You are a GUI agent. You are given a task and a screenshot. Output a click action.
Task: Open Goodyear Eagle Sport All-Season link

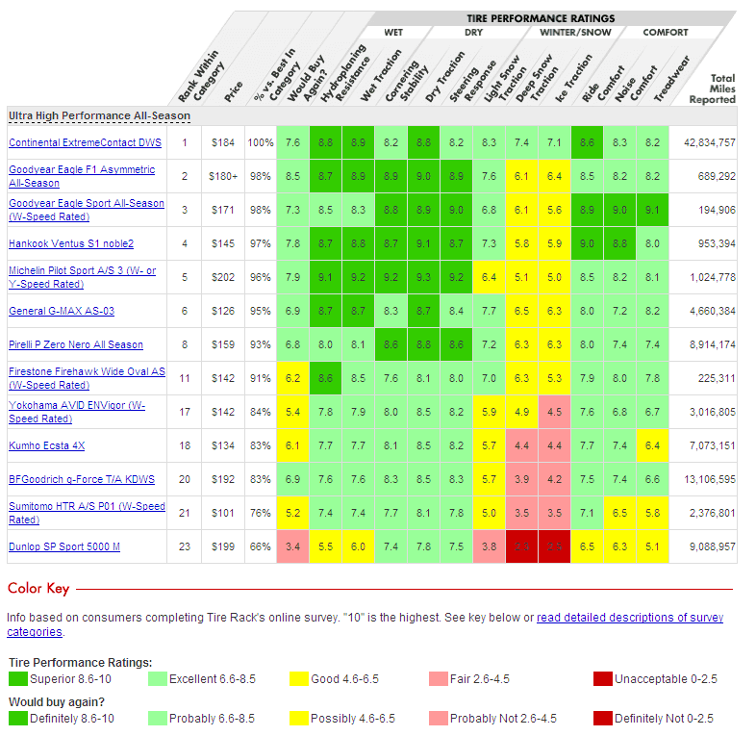coord(87,210)
